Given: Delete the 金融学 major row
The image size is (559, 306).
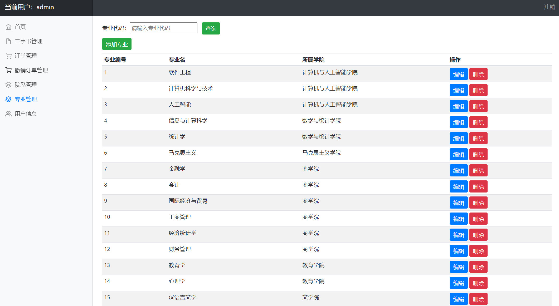Looking at the screenshot, I should pos(478,171).
